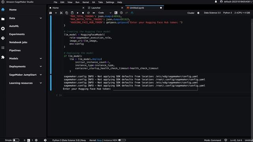Click the Instance MEM usage bar
Viewport: 253px width, 142px height.
pos(122,140)
